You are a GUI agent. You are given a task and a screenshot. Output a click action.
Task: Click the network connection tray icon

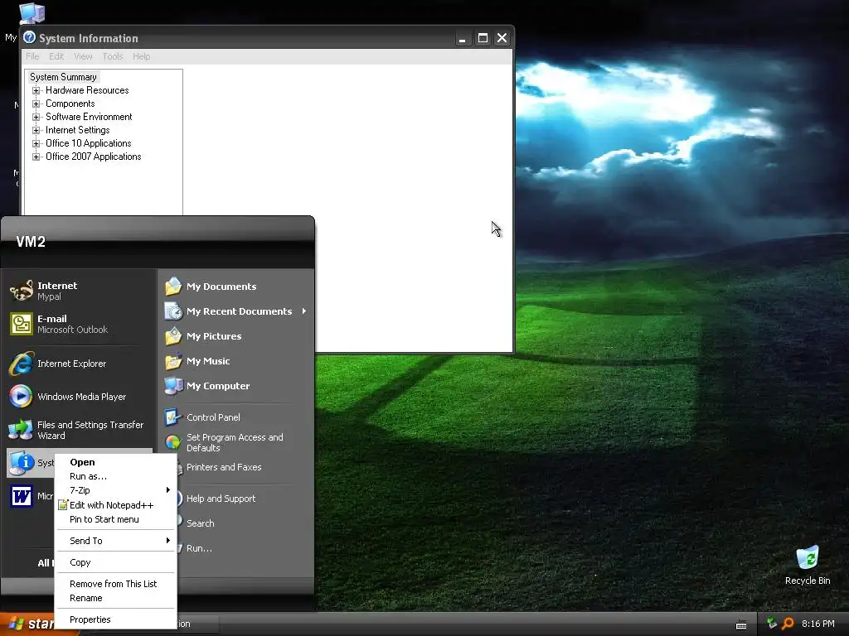[772, 624]
